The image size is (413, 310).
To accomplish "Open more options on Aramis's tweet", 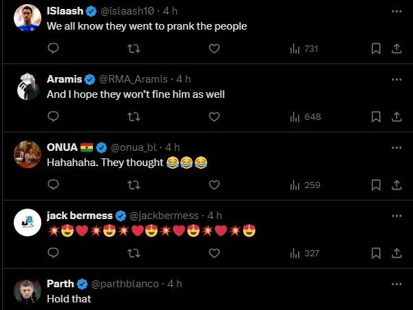I will [396, 79].
